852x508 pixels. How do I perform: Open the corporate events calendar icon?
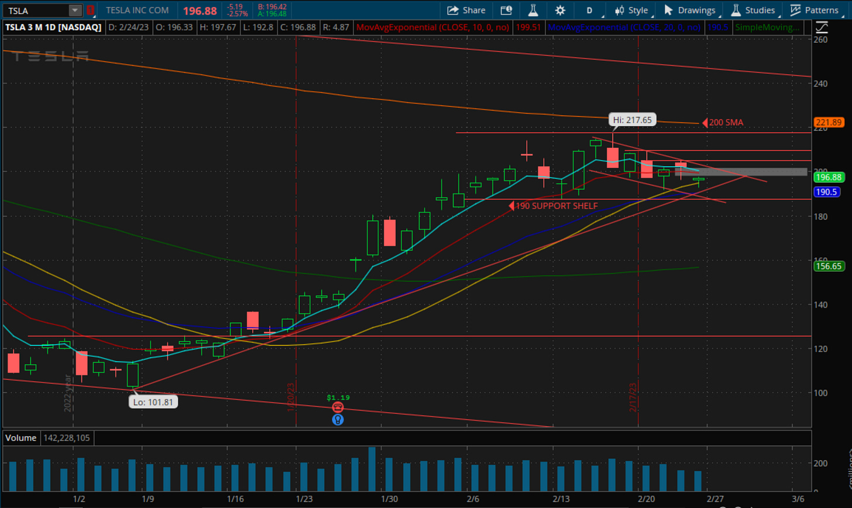pos(506,11)
